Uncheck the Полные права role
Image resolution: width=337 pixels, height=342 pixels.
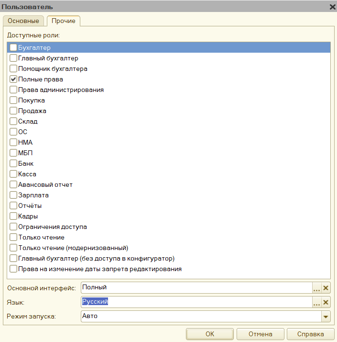13,80
